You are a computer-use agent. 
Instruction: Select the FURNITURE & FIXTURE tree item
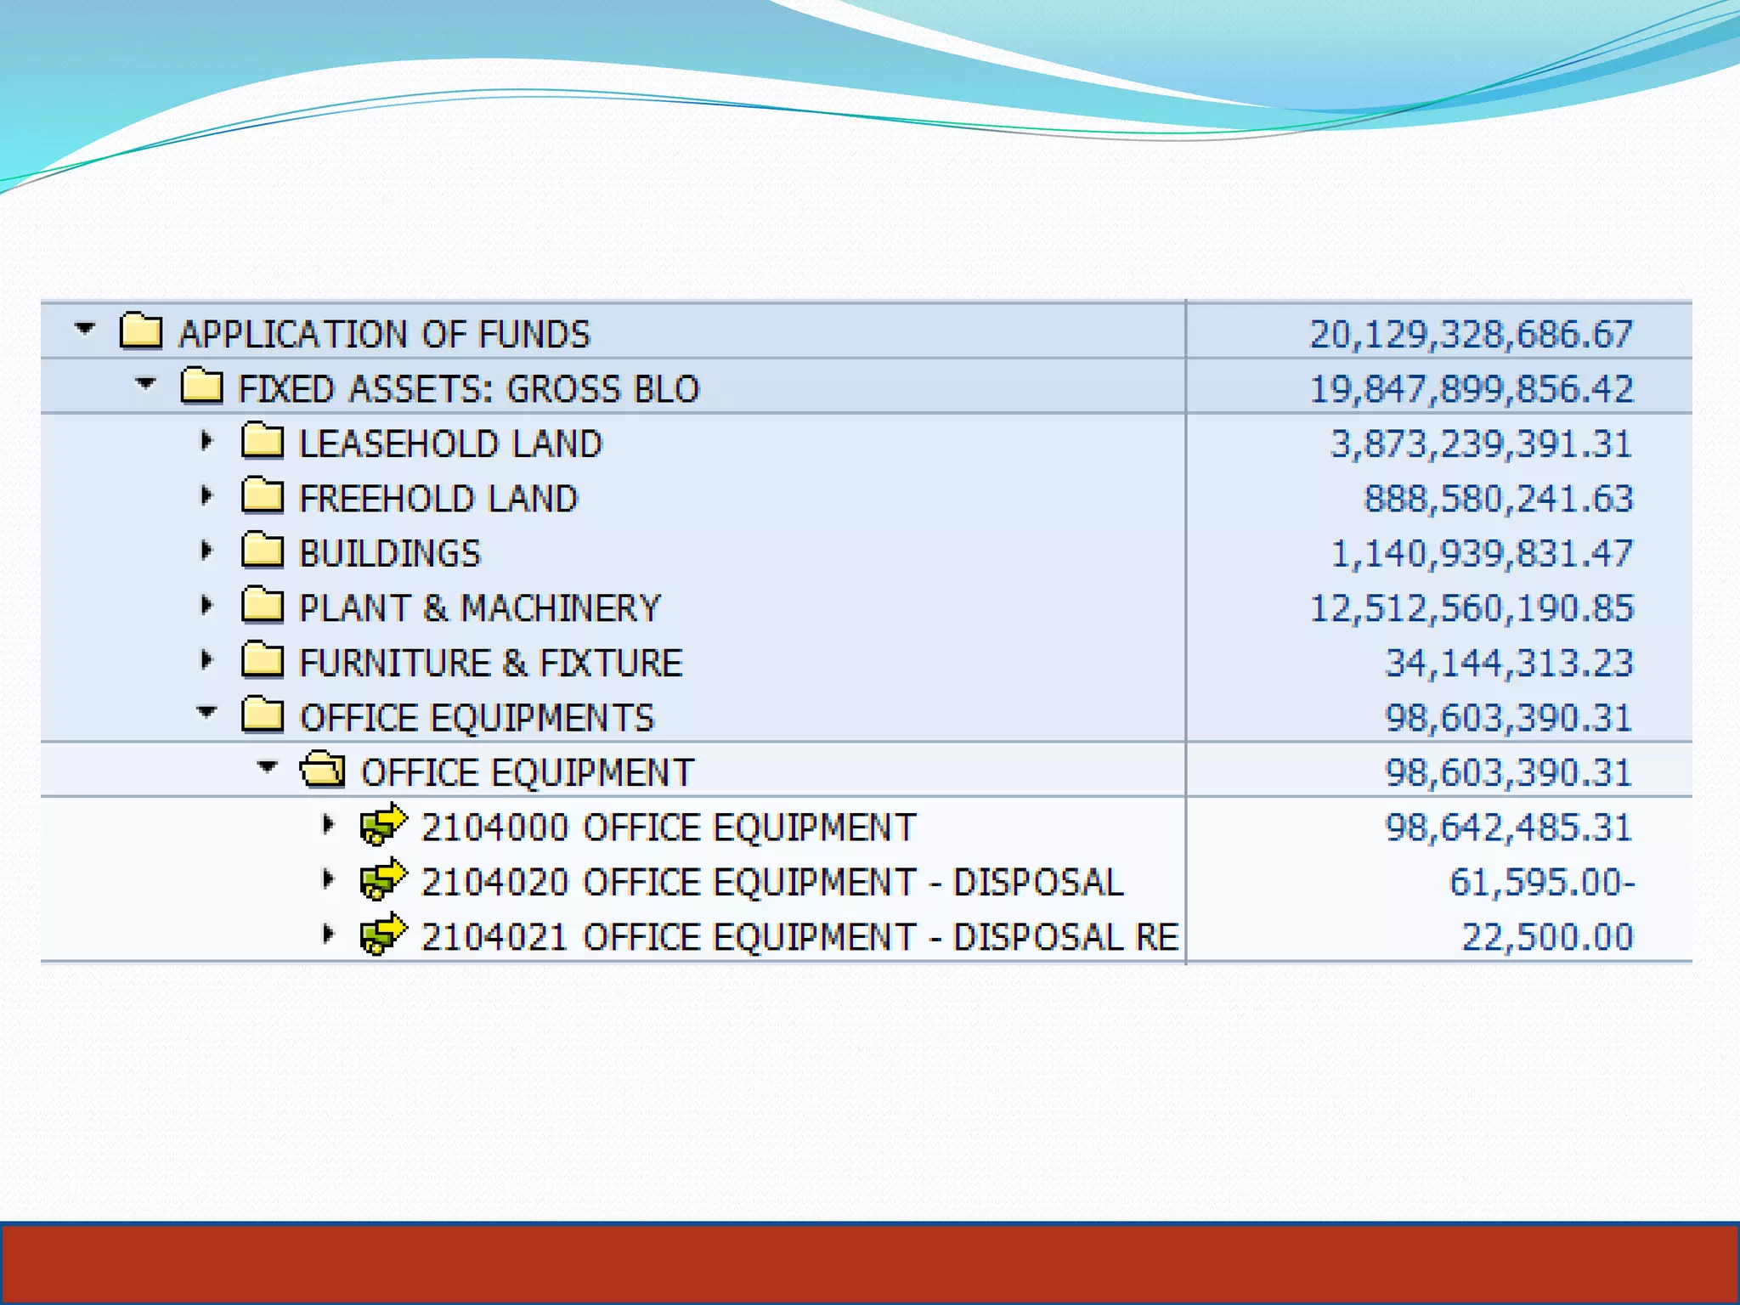pos(490,663)
